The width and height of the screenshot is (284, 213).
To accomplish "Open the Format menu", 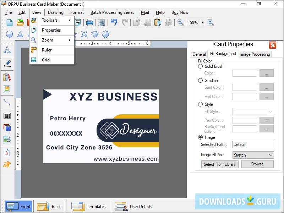I will (x=77, y=12).
